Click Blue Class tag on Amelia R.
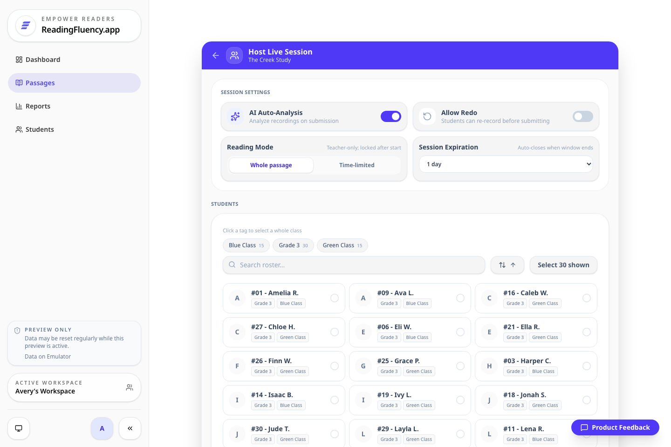The width and height of the screenshot is (671, 447). click(x=291, y=304)
